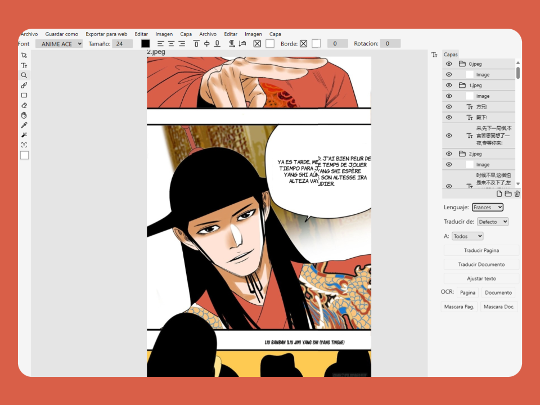Open the ANIME ACE font dropdown
540x405 pixels.
tap(58, 43)
